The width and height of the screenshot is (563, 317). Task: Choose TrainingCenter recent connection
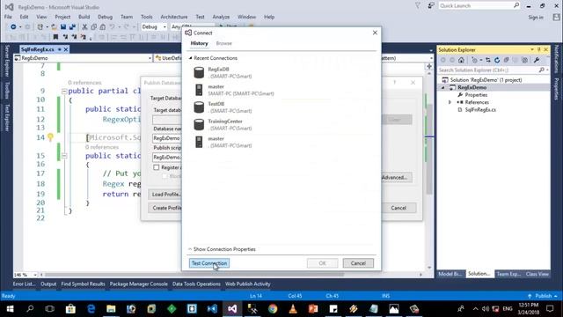tap(223, 124)
